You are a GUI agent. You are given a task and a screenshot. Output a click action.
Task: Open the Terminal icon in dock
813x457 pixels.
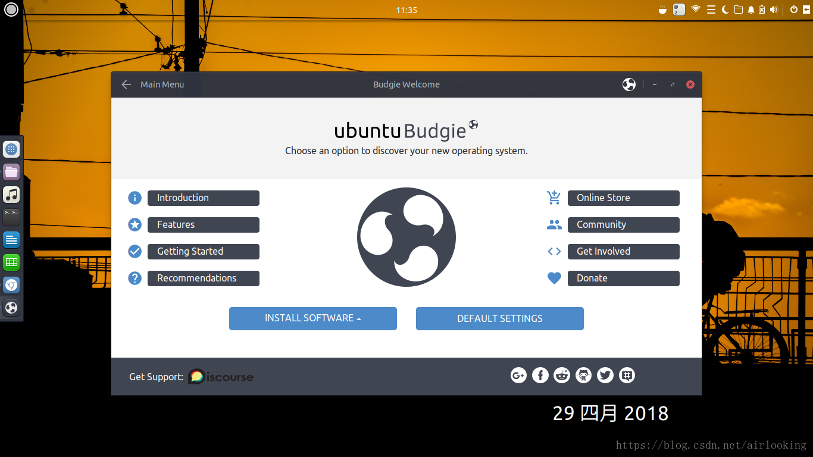[11, 217]
